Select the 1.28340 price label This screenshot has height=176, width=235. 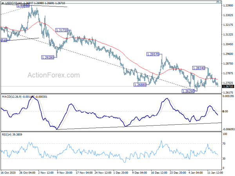tap(199, 68)
